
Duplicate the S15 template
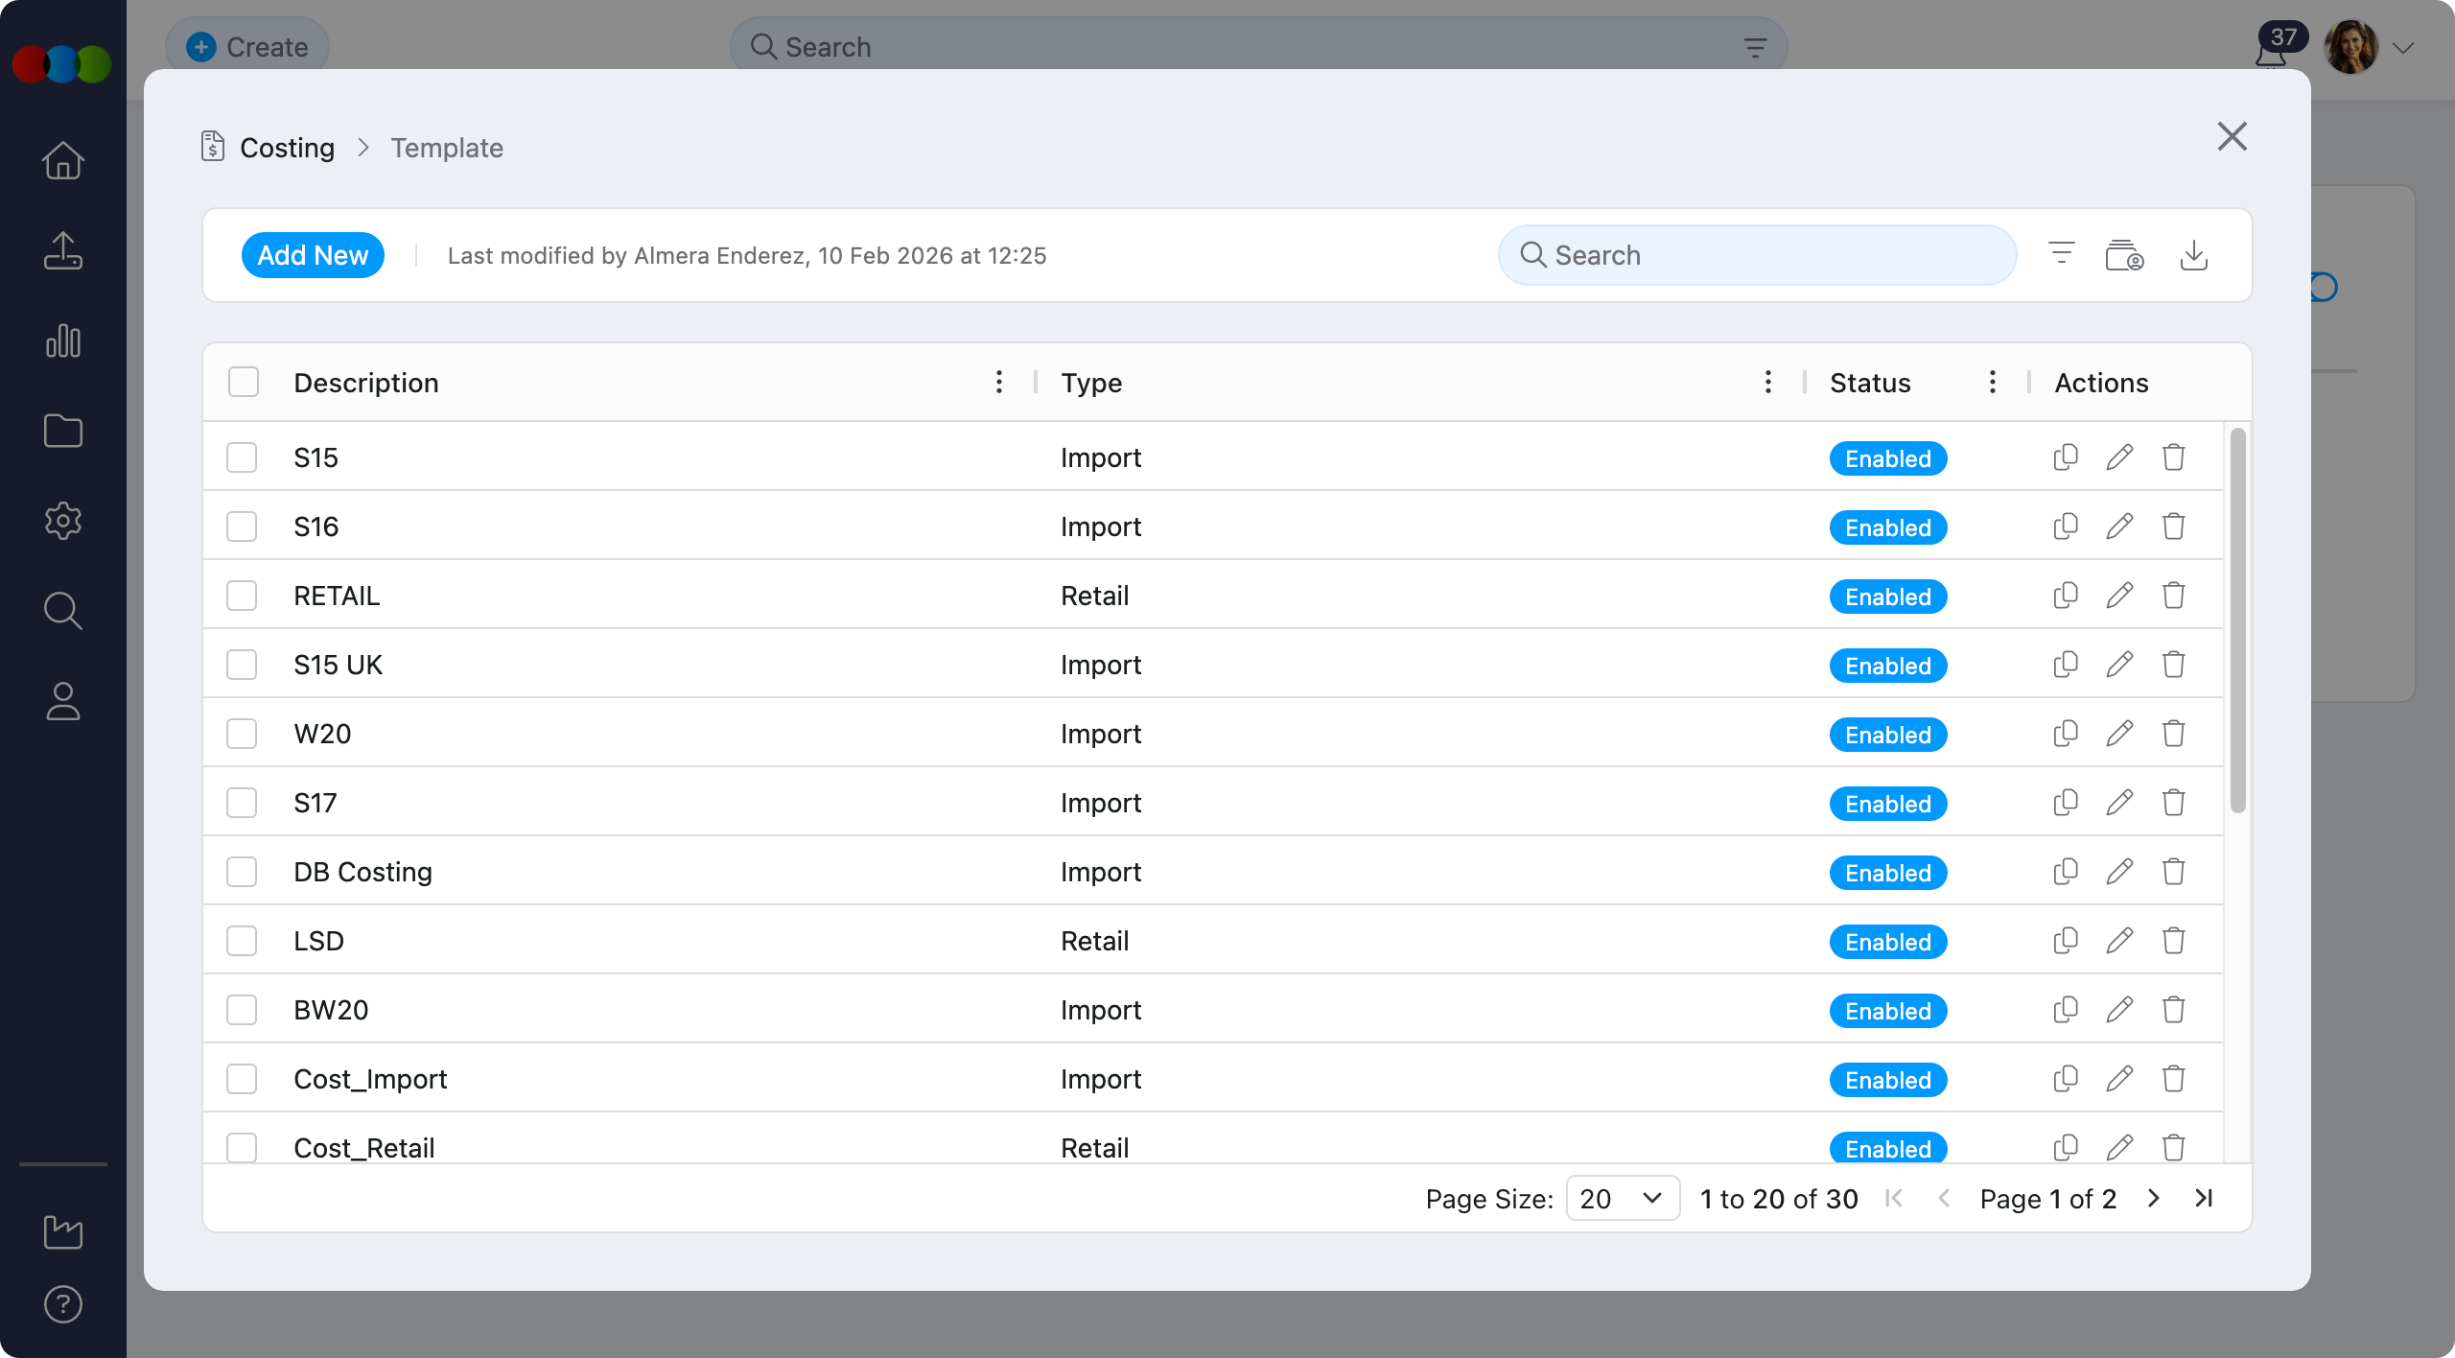[x=2066, y=457]
